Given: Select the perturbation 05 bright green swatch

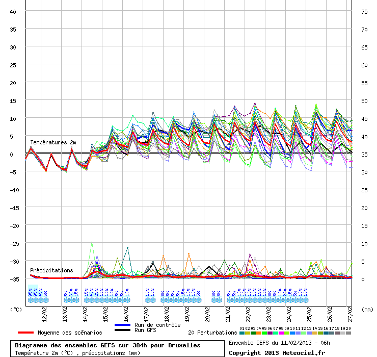Looking at the screenshot, I should pyautogui.click(x=264, y=333).
